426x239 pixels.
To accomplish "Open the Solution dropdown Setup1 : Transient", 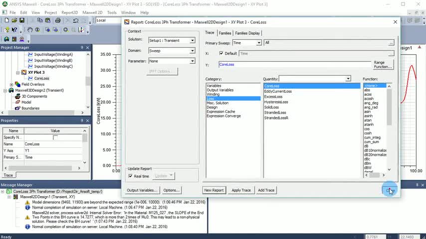I will (193, 40).
